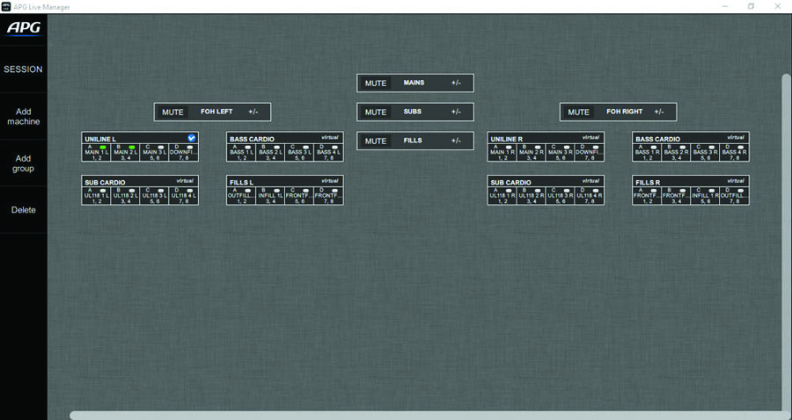The height and width of the screenshot is (420, 792).
Task: Click the status indicator of INFILL 1 R
Action: 711,191
